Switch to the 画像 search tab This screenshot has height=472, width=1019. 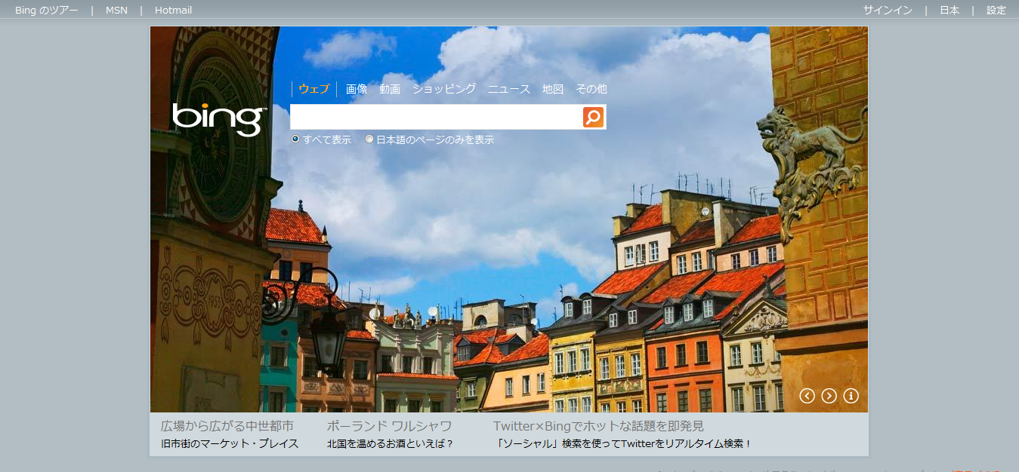click(357, 89)
